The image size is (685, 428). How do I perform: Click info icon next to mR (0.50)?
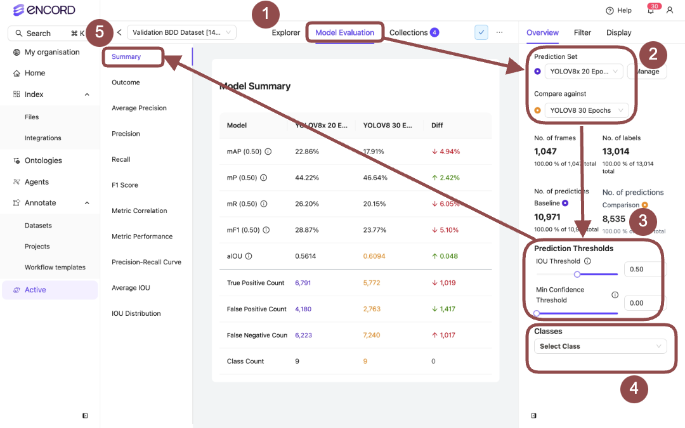point(264,204)
